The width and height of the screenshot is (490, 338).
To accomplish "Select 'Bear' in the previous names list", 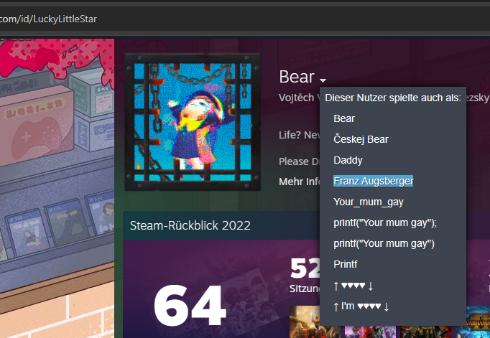I will [x=344, y=118].
